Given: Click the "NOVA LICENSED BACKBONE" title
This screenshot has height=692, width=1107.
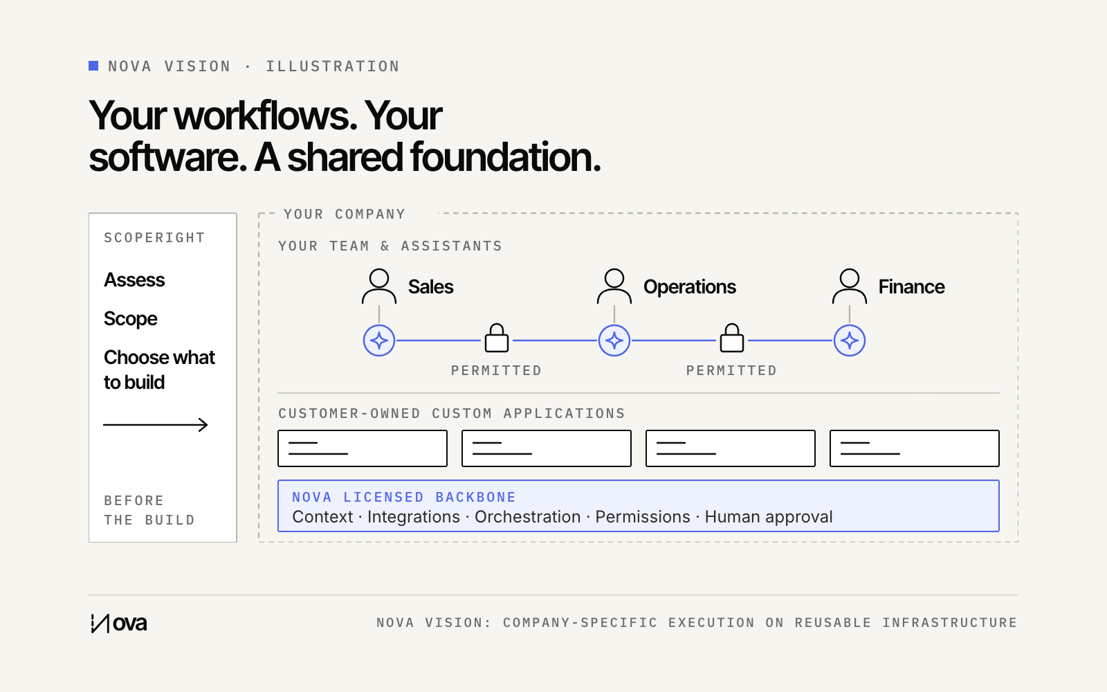Looking at the screenshot, I should pyautogui.click(x=404, y=498).
